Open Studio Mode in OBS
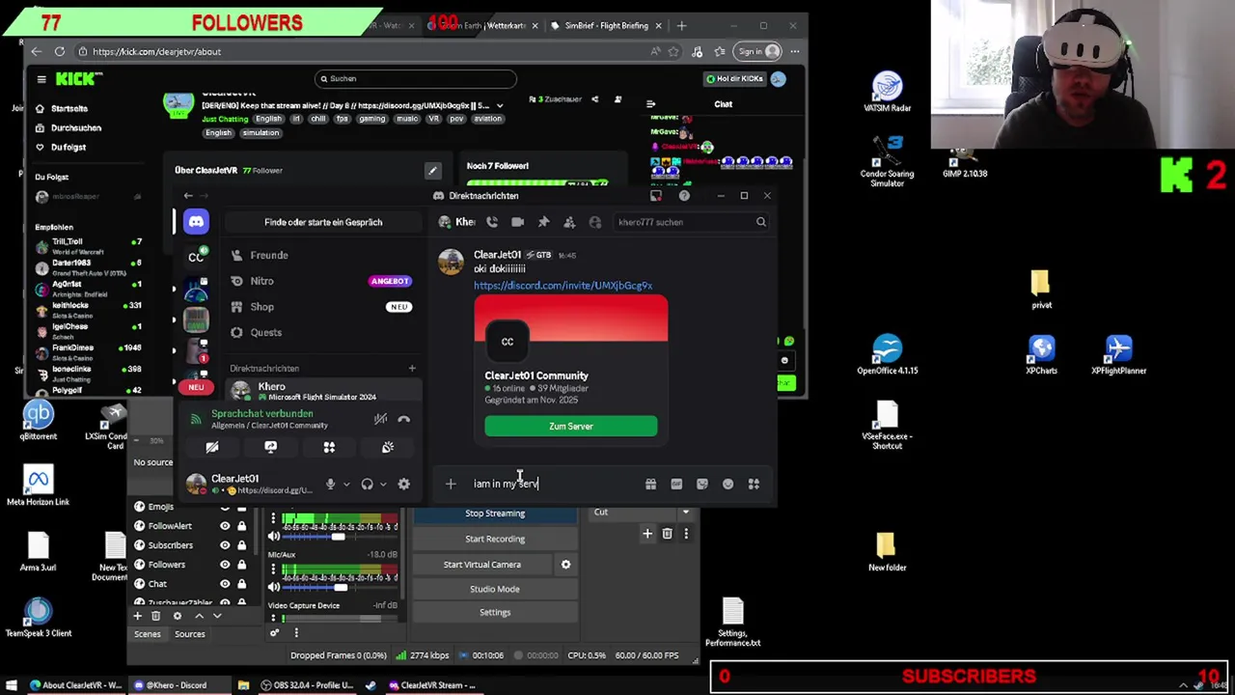The width and height of the screenshot is (1235, 695). tap(495, 589)
